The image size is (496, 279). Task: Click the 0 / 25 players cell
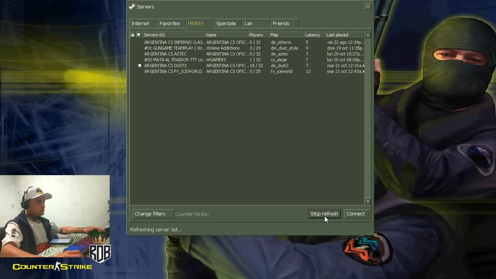(x=255, y=71)
